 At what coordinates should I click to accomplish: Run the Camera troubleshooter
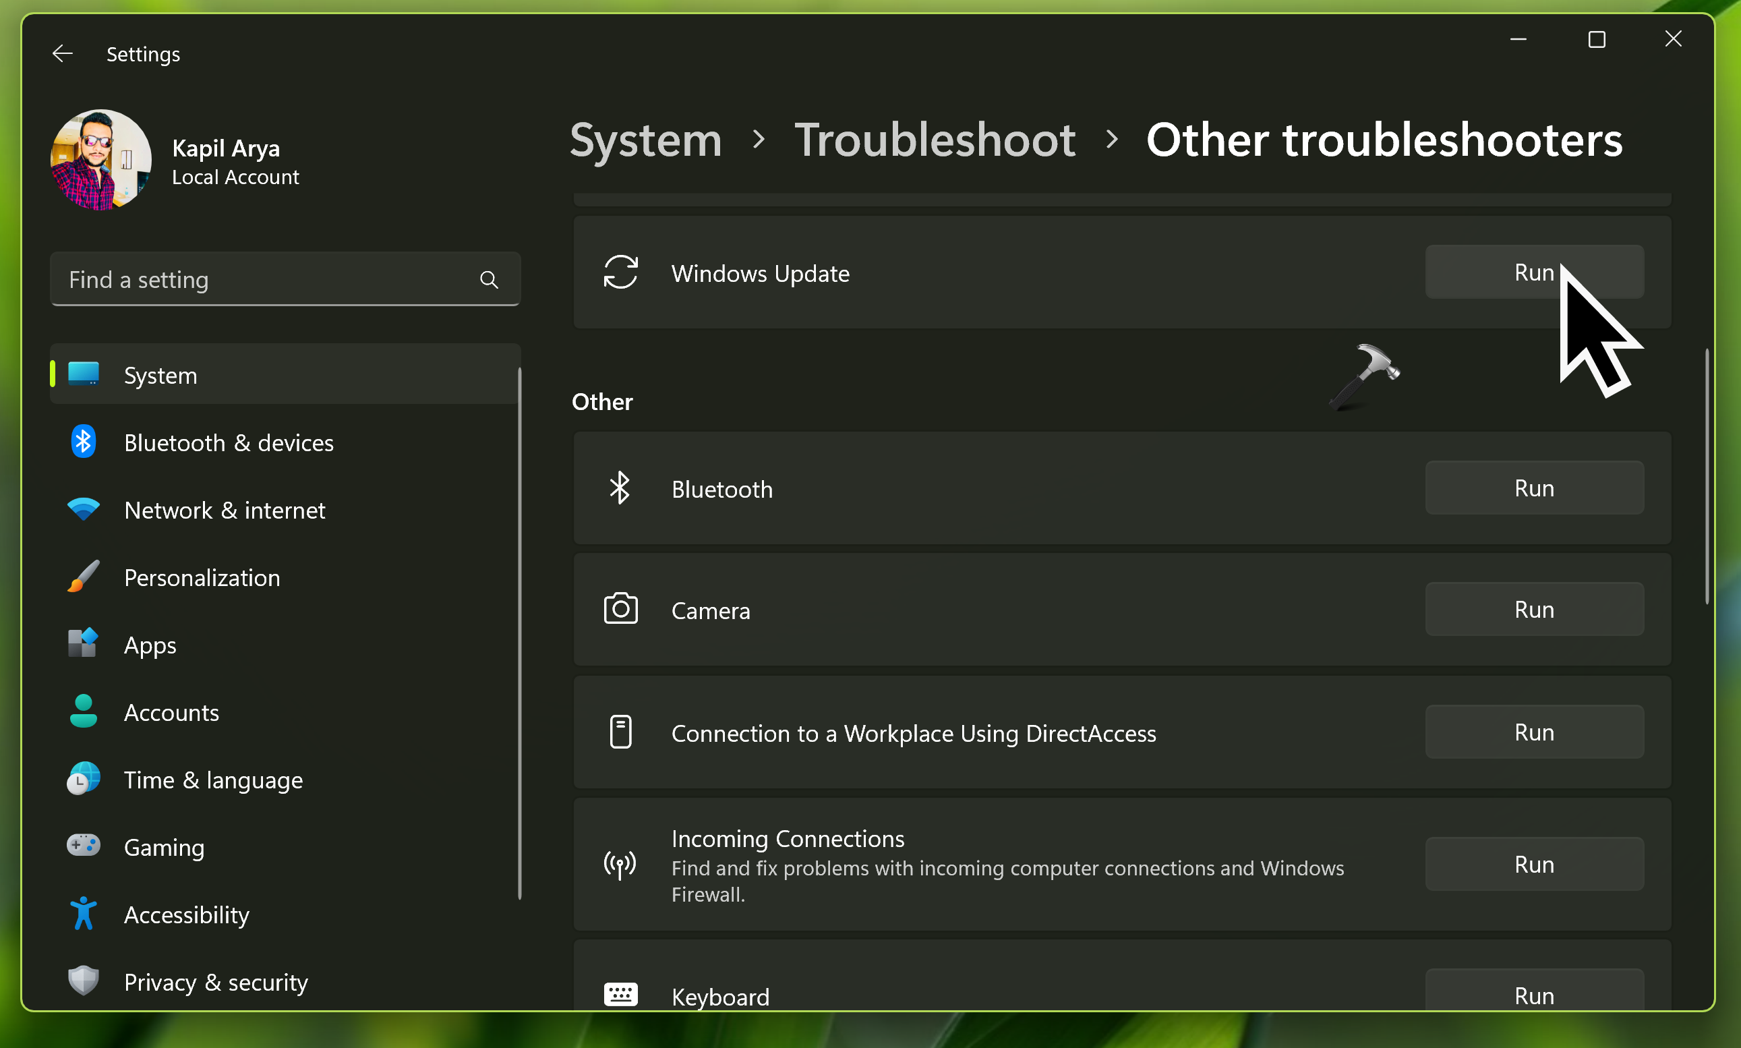1533,610
